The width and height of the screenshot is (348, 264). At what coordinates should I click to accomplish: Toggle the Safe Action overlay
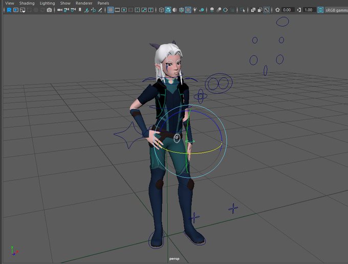tap(144, 10)
